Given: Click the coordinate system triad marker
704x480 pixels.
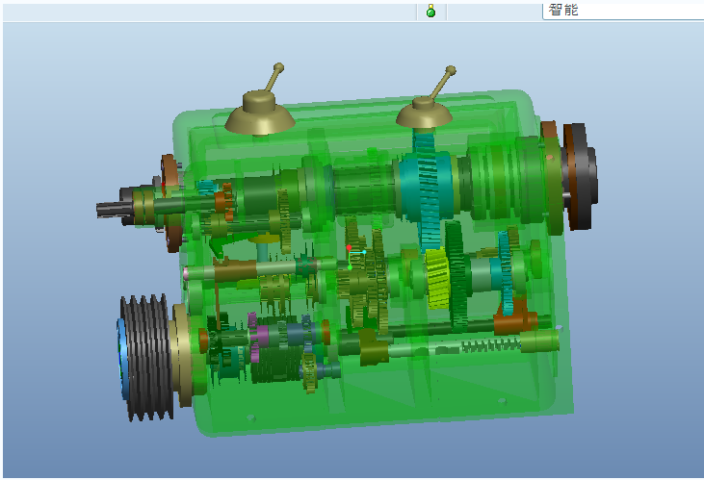Looking at the screenshot, I should coord(356,258).
